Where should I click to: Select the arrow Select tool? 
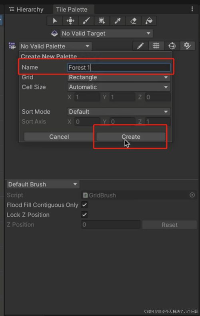54,21
